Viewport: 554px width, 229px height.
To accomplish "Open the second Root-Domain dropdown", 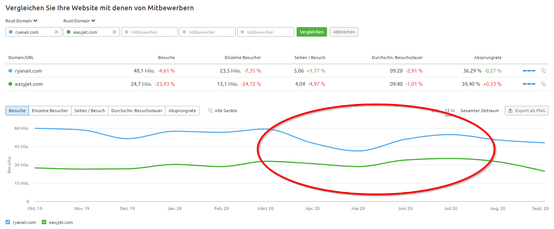I will (x=79, y=21).
